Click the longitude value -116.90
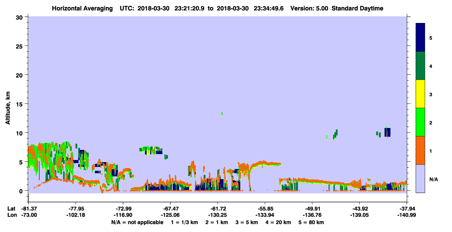 (123, 215)
